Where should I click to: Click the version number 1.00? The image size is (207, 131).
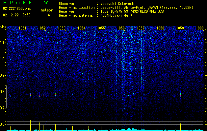coord(45,3)
